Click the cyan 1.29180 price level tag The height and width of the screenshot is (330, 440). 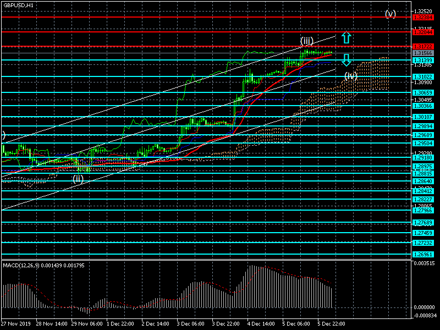point(423,158)
